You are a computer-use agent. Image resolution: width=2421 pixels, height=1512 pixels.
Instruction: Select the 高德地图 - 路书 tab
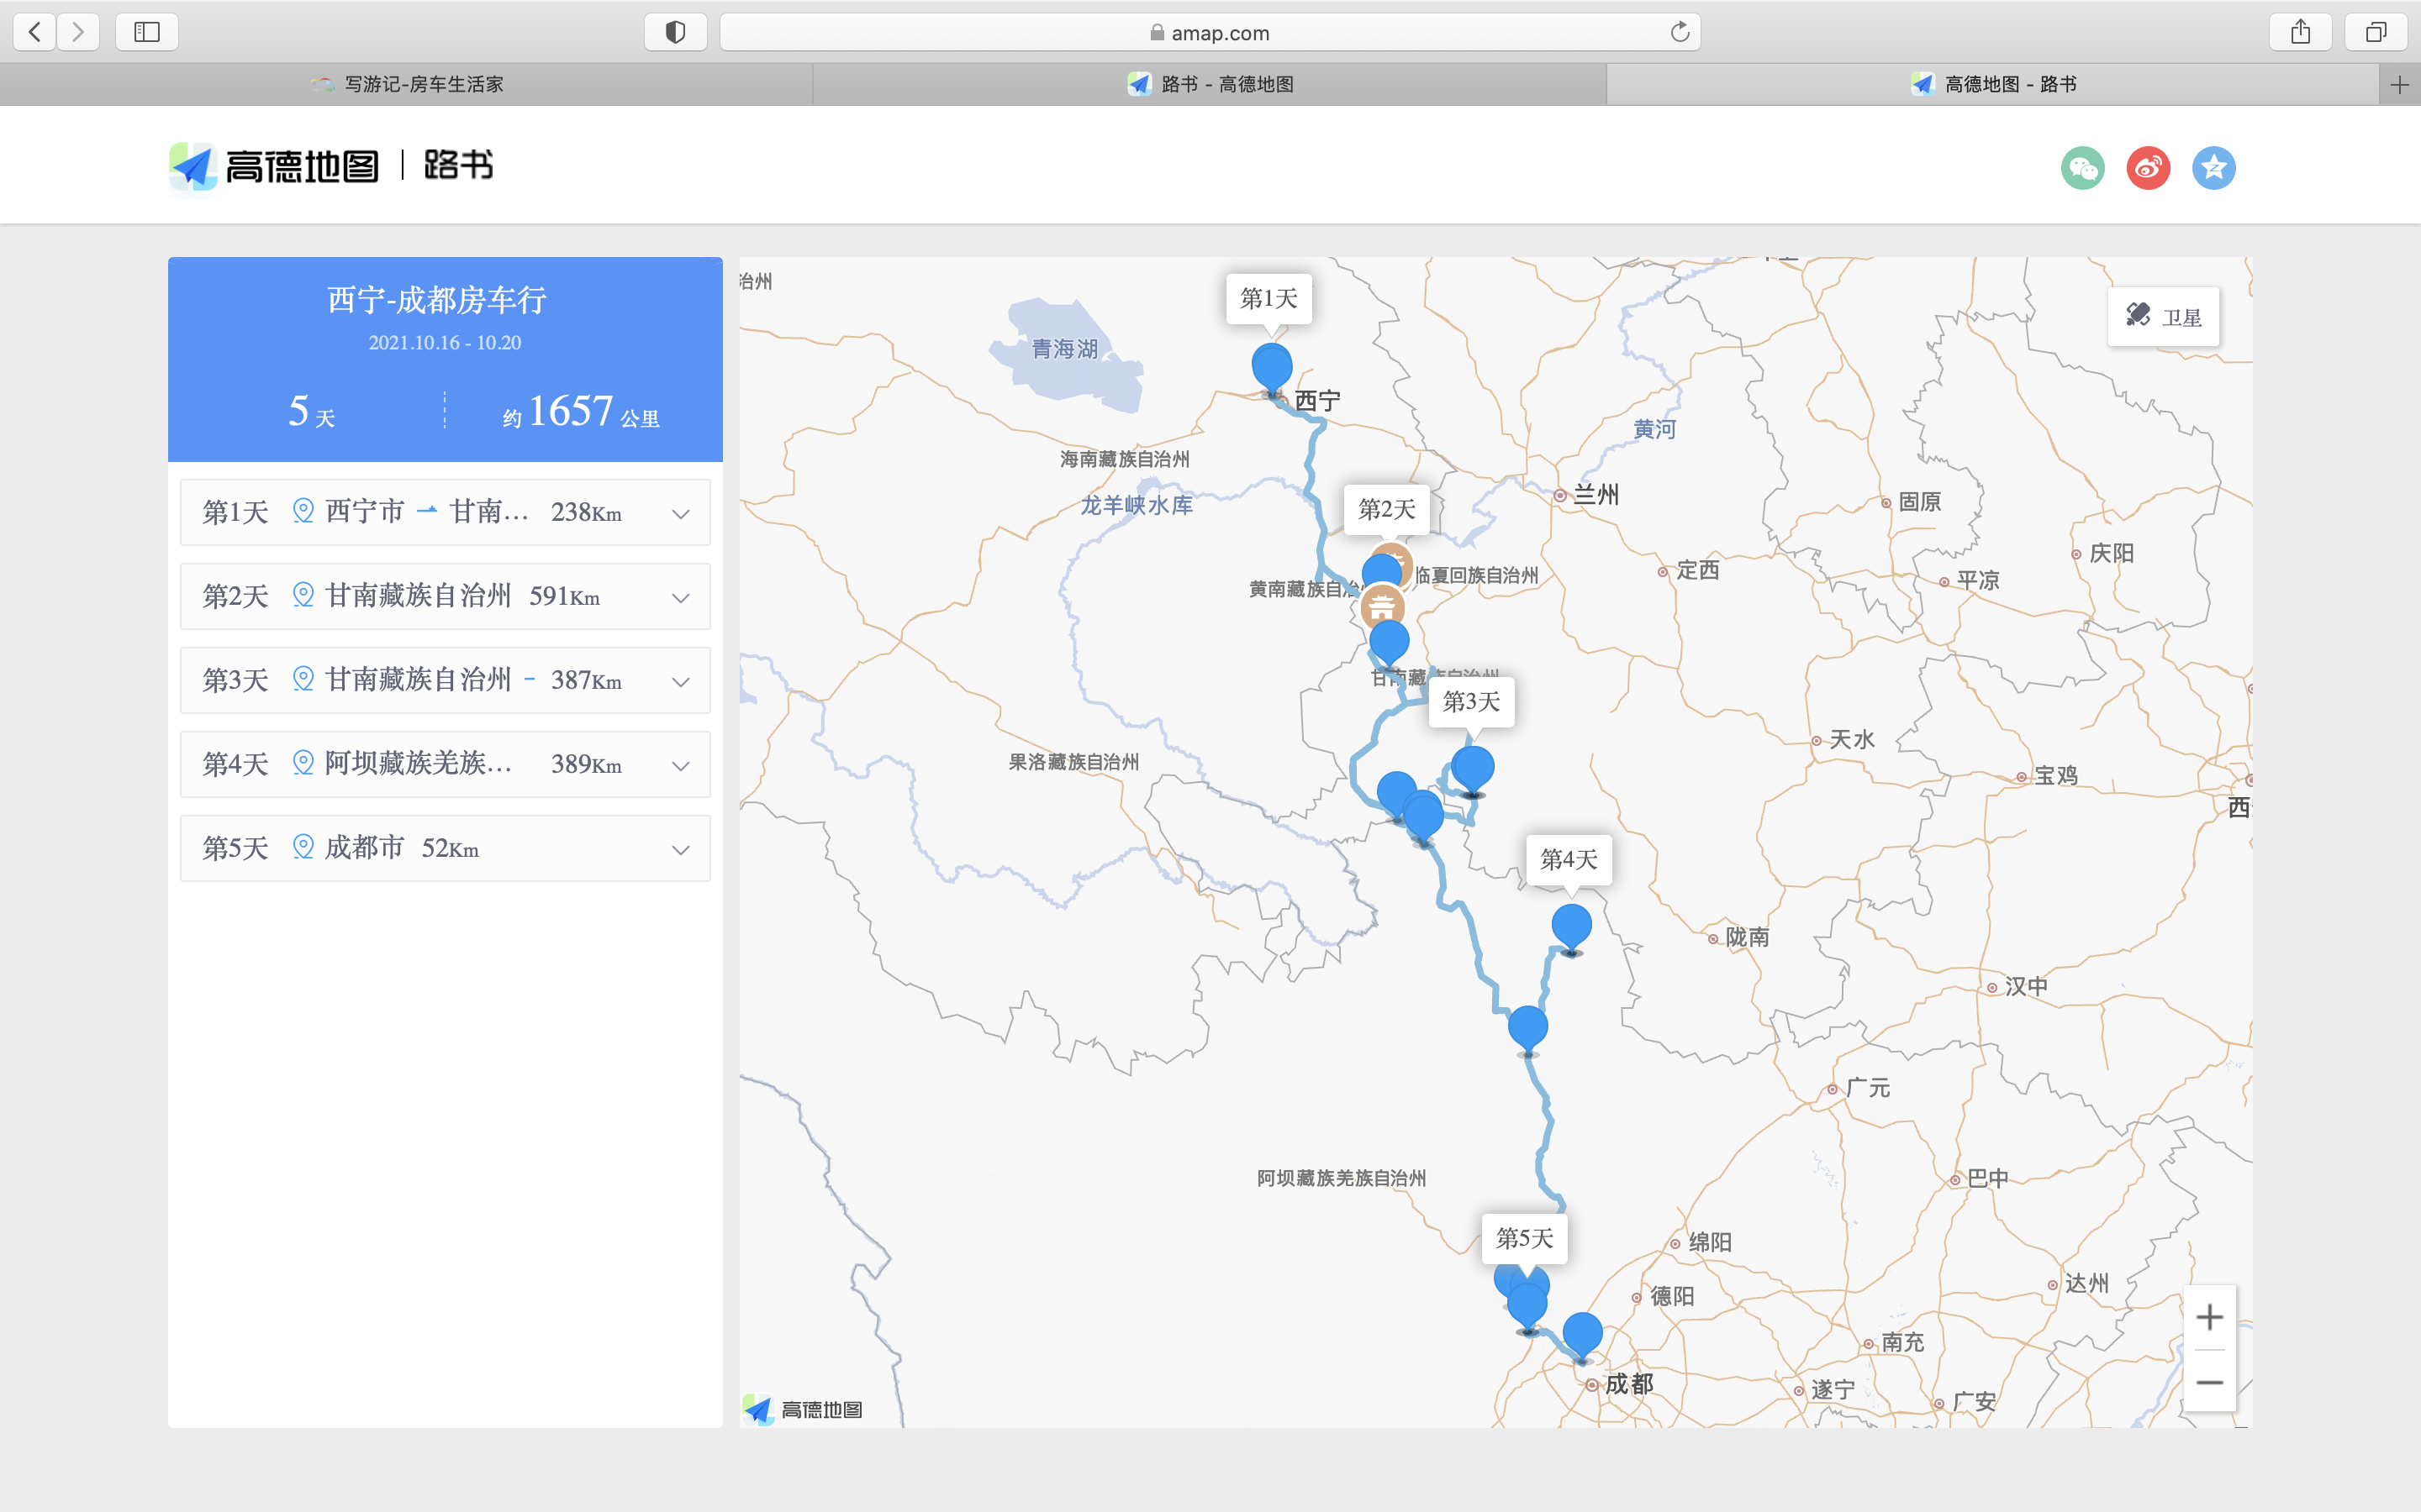(x=1993, y=85)
